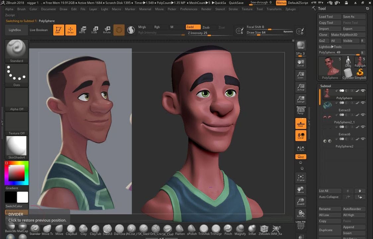Viewport: 373px width, 239px height.
Task: Select the DamStandard brush
Action: tap(120, 230)
